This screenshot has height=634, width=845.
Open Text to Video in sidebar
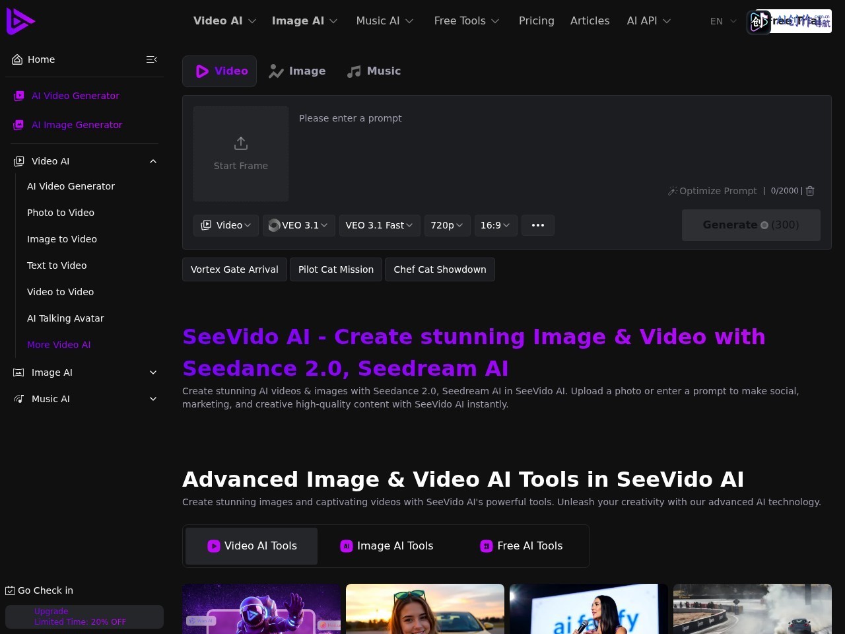57,265
